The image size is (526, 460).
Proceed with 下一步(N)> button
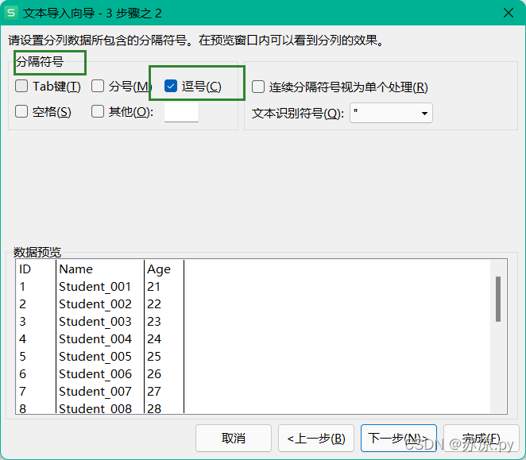coord(399,439)
